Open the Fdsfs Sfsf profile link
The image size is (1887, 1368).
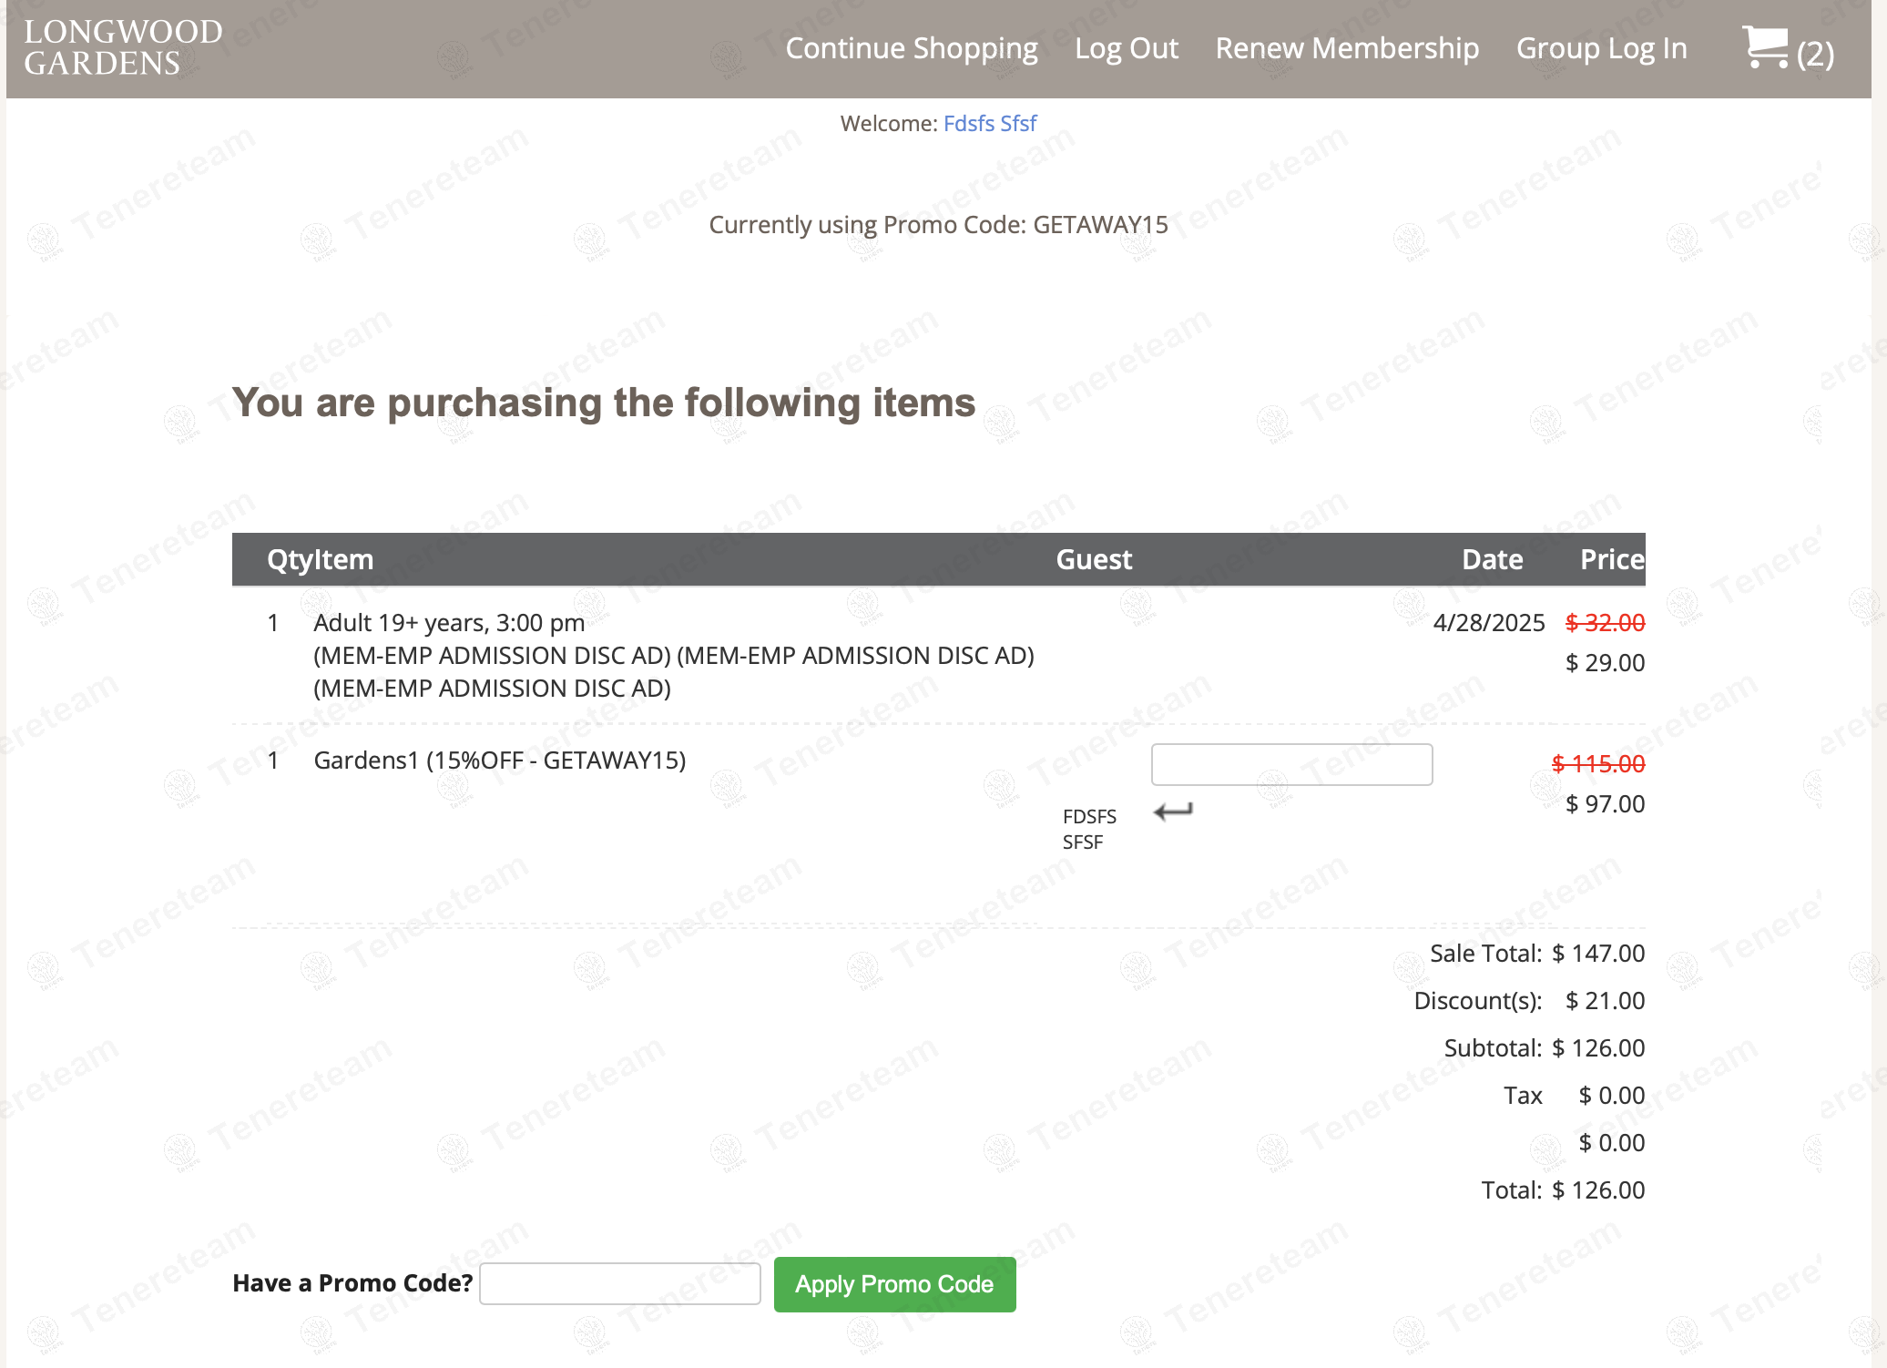pos(990,123)
